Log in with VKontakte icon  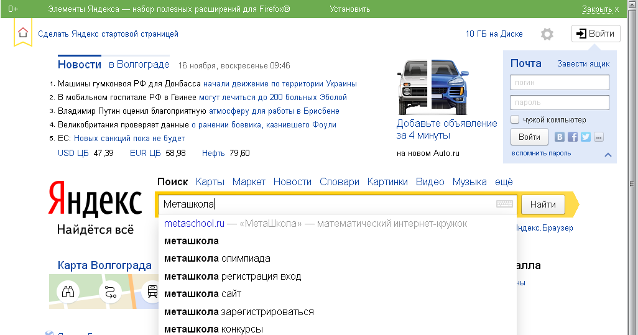point(560,137)
